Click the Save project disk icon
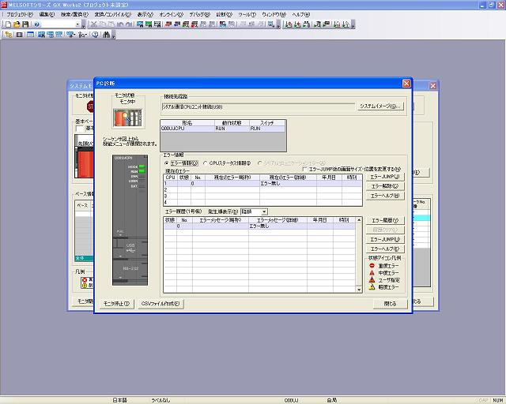 pyautogui.click(x=25, y=24)
